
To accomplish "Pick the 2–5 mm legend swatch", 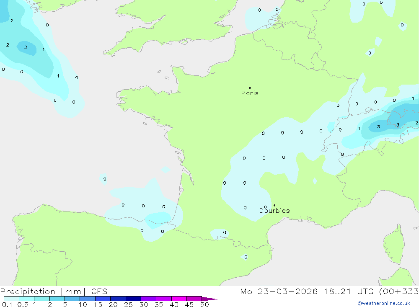I will pyautogui.click(x=57, y=299).
